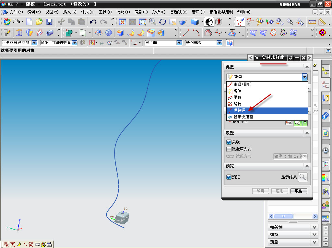The image size is (332, 248).
Task: Click the gray box model in viewport
Action: (x=122, y=218)
